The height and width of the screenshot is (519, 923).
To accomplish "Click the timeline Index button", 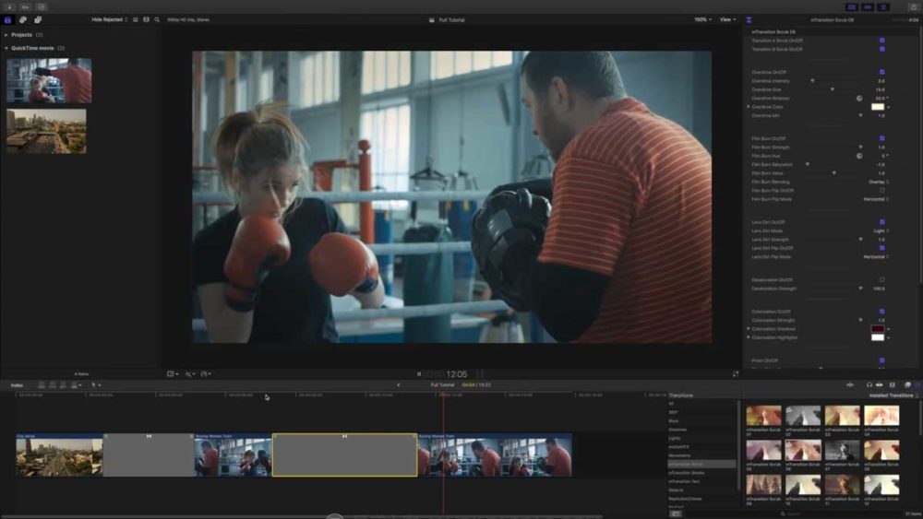I will [17, 384].
